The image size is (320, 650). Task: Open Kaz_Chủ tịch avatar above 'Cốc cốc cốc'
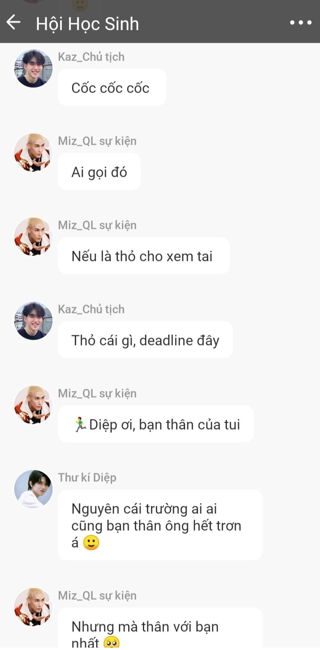(33, 69)
